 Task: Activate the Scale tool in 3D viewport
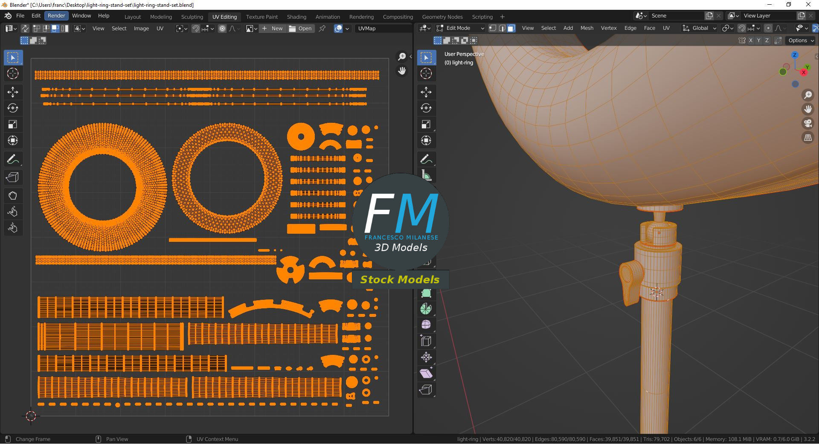[426, 125]
